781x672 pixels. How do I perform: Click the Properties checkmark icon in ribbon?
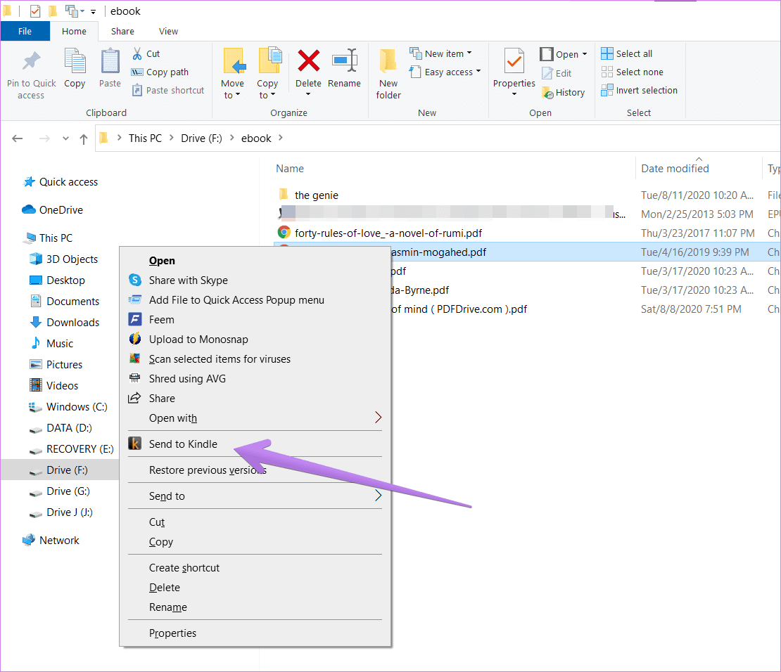514,61
